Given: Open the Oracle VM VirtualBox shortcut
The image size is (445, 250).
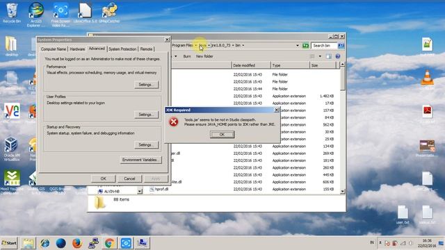Looking at the screenshot, I should pos(12,149).
